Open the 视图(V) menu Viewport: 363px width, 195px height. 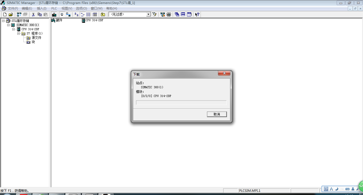coord(67,8)
